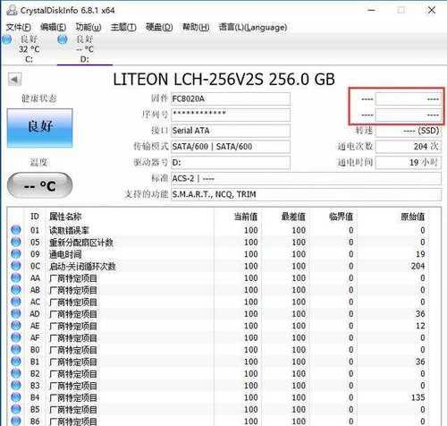
Task: Click the SATA/600 | SATA/600 transfer mode field
Action: click(x=231, y=147)
